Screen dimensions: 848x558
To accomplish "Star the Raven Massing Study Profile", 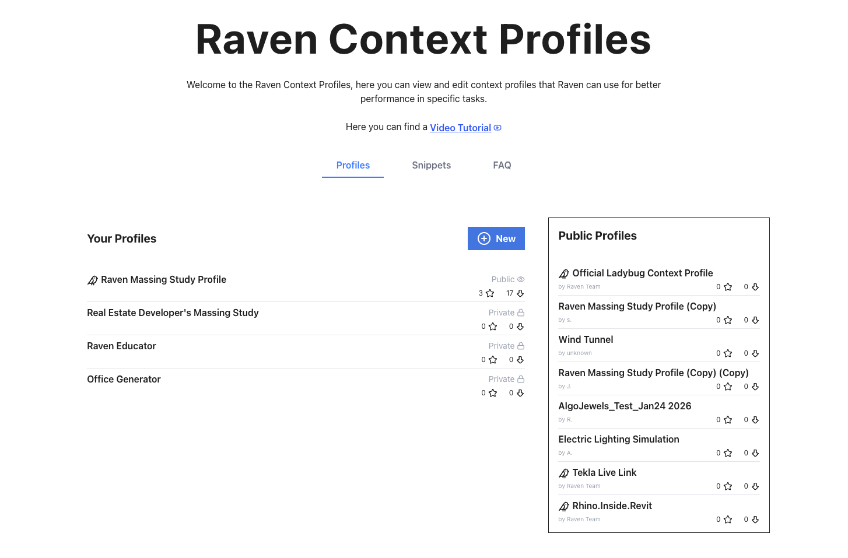I will point(489,293).
